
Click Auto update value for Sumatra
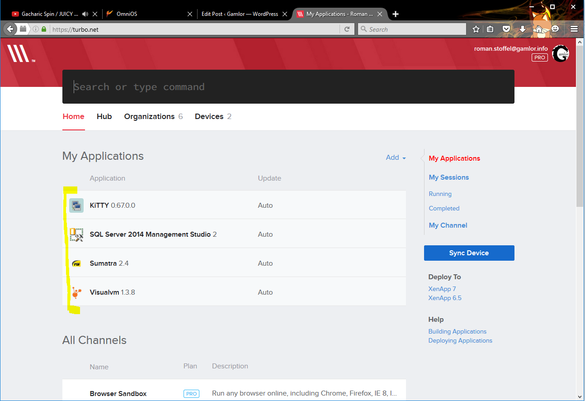(265, 263)
